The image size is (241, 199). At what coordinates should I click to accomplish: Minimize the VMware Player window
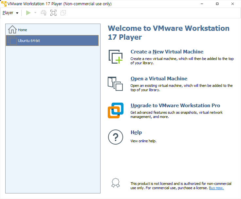pyautogui.click(x=202, y=4)
